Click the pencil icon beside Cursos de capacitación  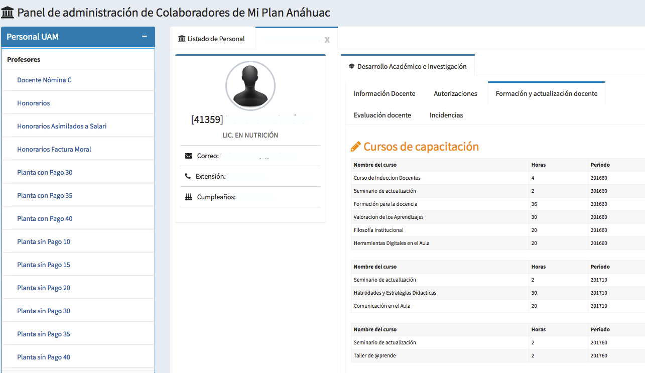point(356,147)
